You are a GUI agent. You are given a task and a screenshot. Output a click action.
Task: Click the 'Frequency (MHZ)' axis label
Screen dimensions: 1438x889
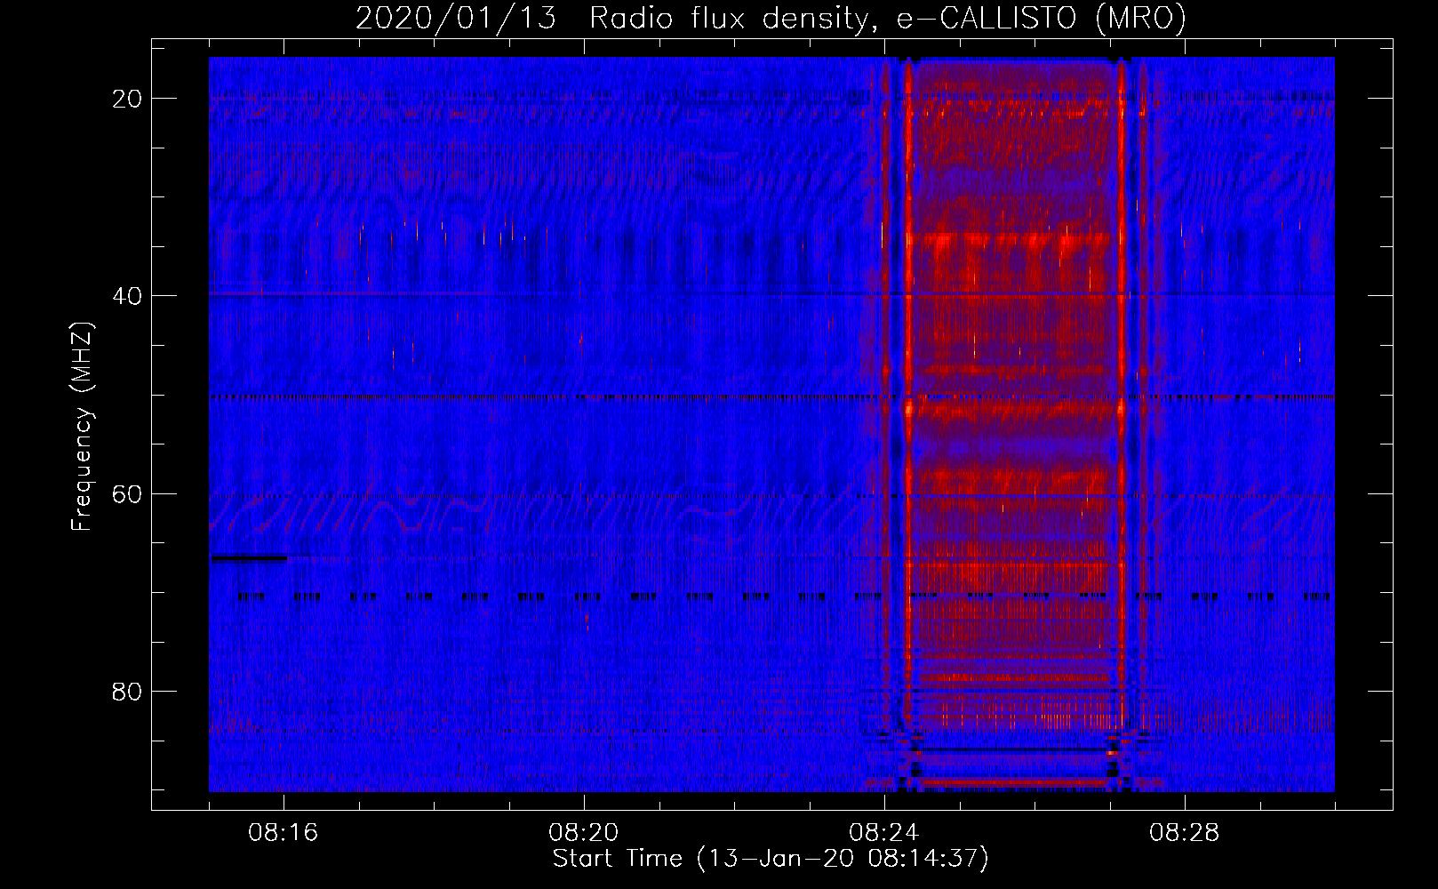pyautogui.click(x=82, y=427)
